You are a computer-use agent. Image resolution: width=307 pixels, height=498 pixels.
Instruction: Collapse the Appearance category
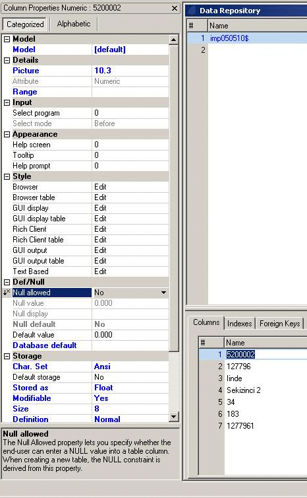pos(7,135)
